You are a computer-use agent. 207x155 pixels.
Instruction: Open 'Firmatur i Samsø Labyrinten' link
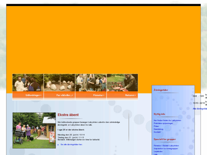click(166, 146)
